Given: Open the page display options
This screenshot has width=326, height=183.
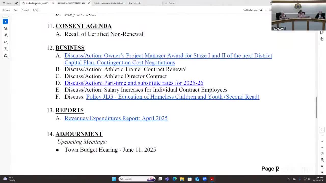Looking at the screenshot, I should [x=322, y=160].
